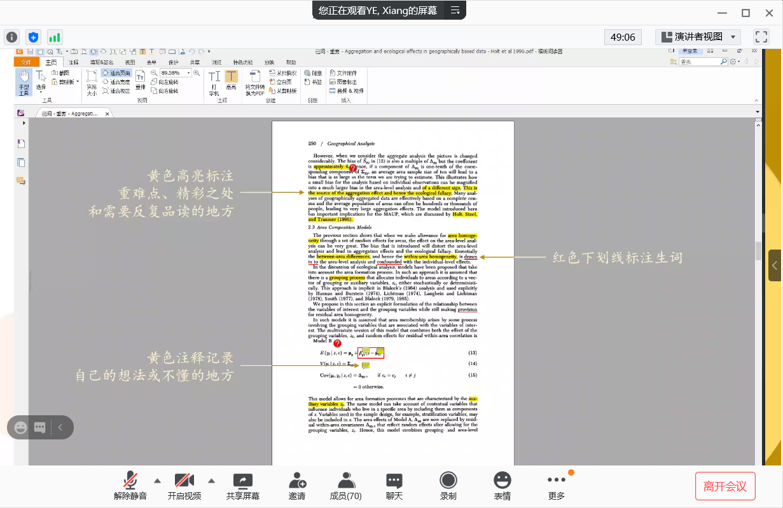
Task: Expand video options arrow beside 开启视频
Action: point(211,480)
